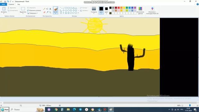Click the Cut (Вырезать) button
This screenshot has width=199, height=112.
pyautogui.click(x=12, y=8)
